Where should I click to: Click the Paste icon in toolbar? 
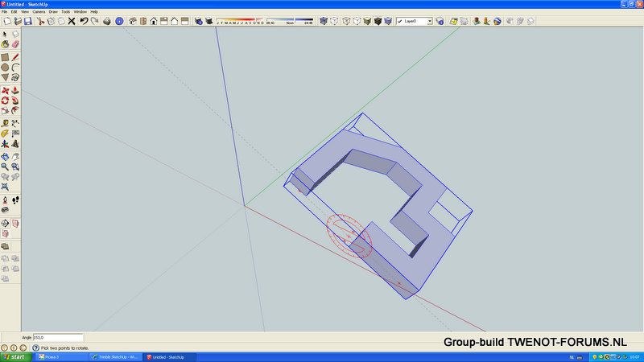click(x=61, y=21)
